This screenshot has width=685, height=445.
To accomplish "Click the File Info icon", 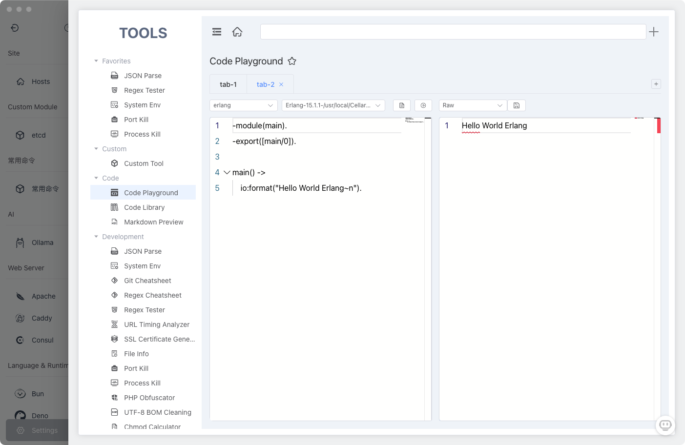I will click(x=114, y=354).
